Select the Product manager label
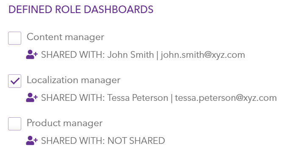 (x=64, y=123)
